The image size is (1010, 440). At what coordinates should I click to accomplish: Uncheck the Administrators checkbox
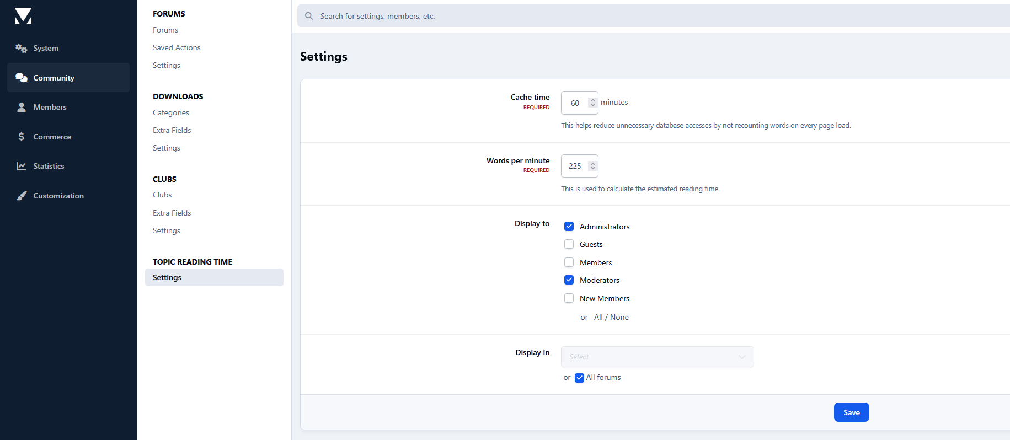coord(569,227)
